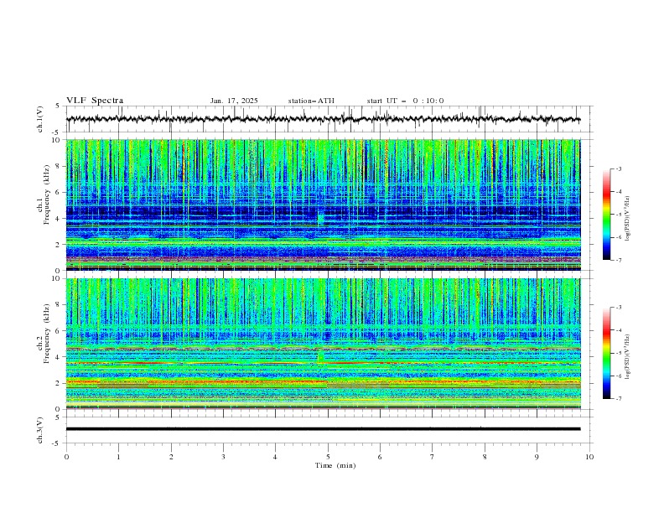Viewport: 664px width, 513px height.
Task: Select the ch.1 'Frequency (kHz)' axis label
Action: [x=47, y=195]
